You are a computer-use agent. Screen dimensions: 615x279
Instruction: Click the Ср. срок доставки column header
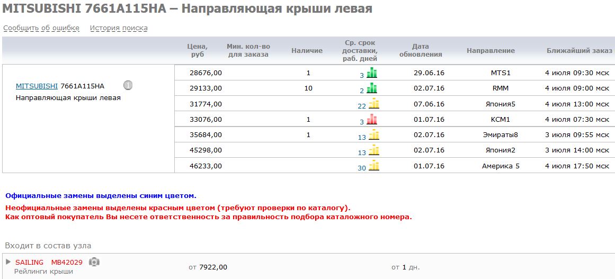360,50
